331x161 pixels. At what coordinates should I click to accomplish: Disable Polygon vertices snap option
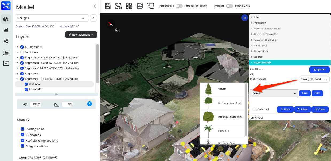click(x=22, y=146)
